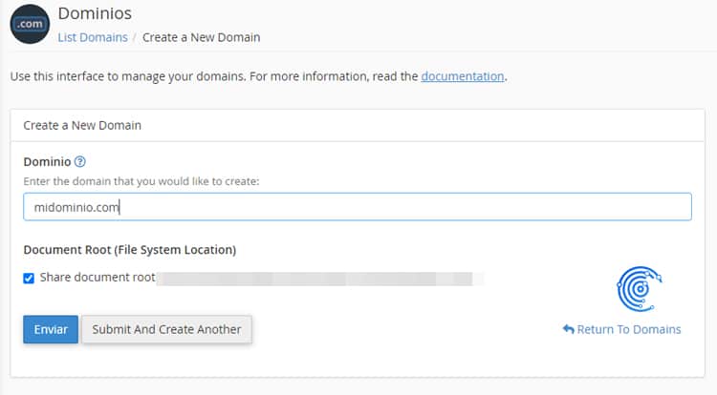This screenshot has width=717, height=395.
Task: Select the Dominios page heading text
Action: [x=95, y=13]
